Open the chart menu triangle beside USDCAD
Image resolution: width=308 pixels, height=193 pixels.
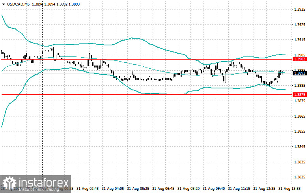[4, 4]
